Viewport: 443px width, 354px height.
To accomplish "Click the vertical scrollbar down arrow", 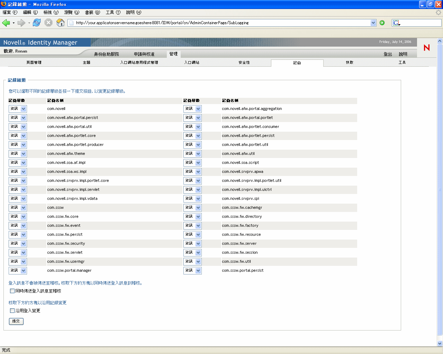I will point(440,344).
